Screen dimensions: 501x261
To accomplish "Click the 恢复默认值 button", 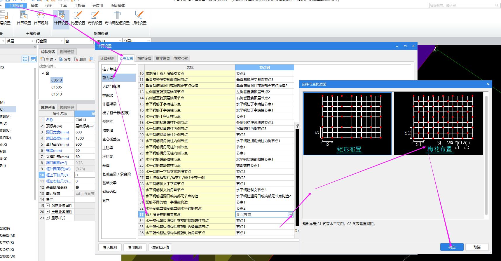I will tap(160, 247).
